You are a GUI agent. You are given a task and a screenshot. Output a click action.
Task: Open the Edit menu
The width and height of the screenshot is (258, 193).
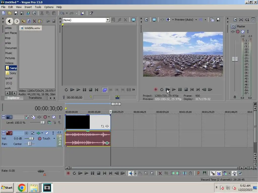pyautogui.click(x=11, y=7)
